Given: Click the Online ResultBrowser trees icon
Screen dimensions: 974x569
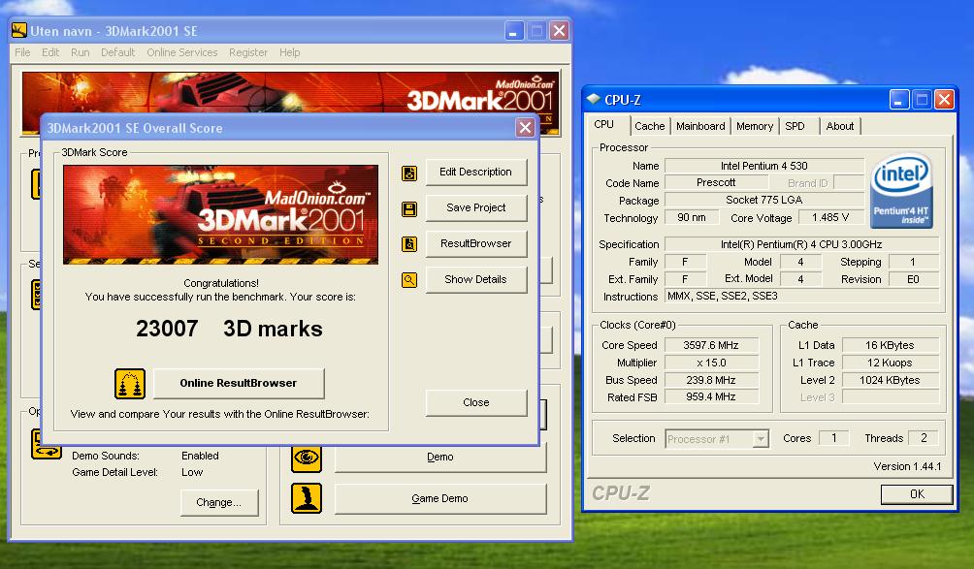Looking at the screenshot, I should click(130, 384).
